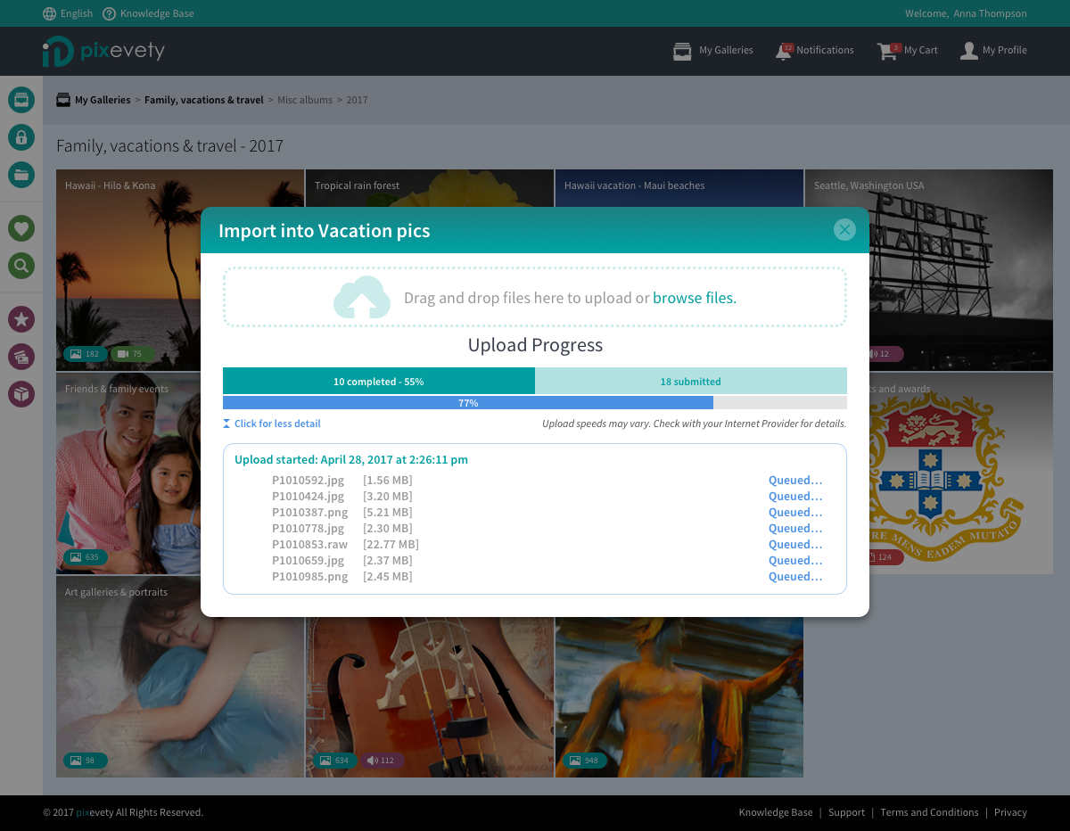Click the Terms and Conditions footer link

(929, 812)
